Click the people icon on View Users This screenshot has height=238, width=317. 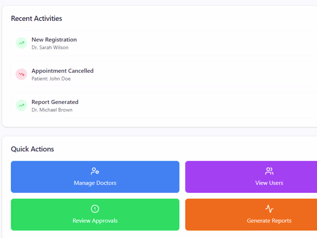269,171
